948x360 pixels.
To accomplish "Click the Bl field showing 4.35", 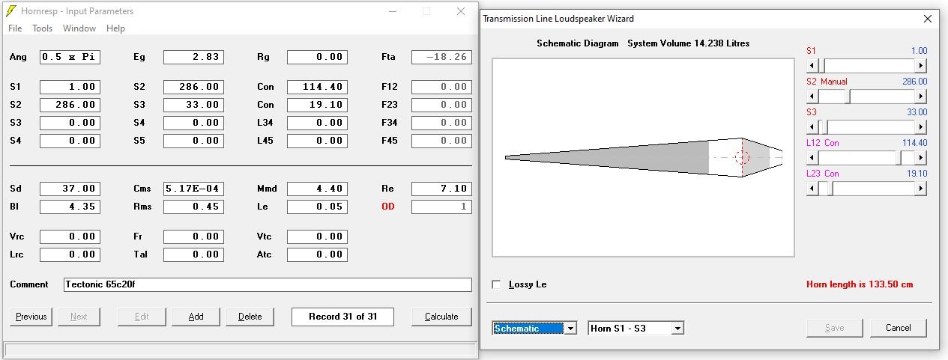I will click(x=70, y=207).
